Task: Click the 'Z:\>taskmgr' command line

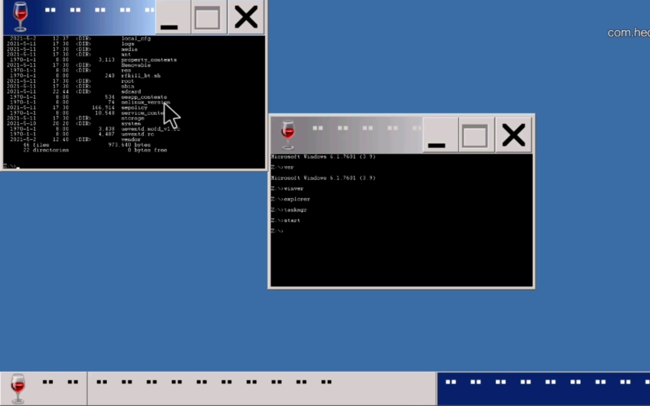Action: pyautogui.click(x=289, y=210)
